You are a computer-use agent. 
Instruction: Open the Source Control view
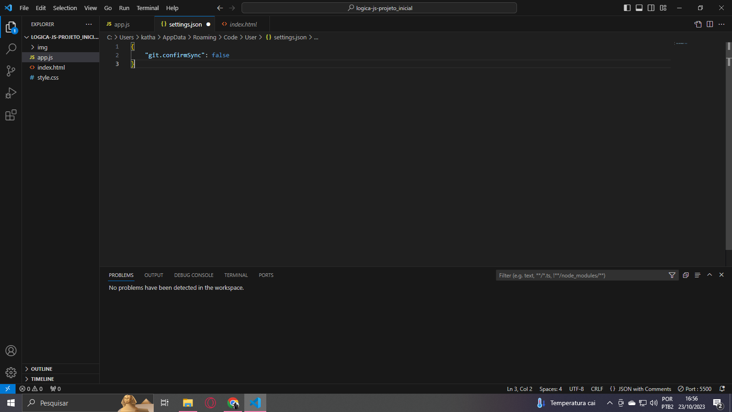click(11, 70)
